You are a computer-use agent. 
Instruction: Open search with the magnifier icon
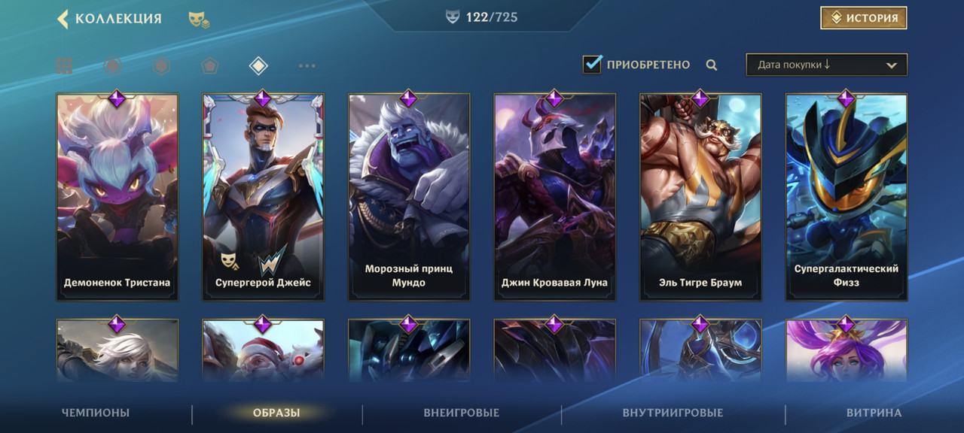click(712, 65)
